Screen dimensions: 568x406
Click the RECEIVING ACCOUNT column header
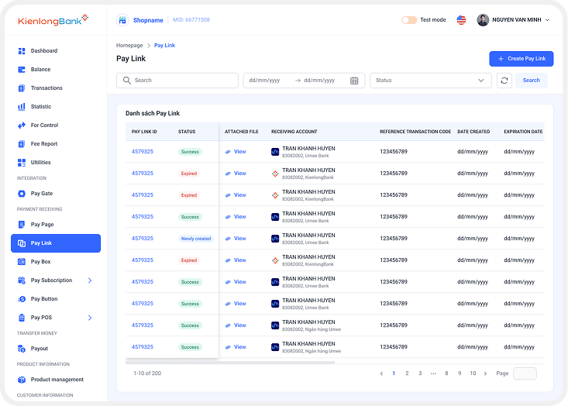(x=294, y=132)
